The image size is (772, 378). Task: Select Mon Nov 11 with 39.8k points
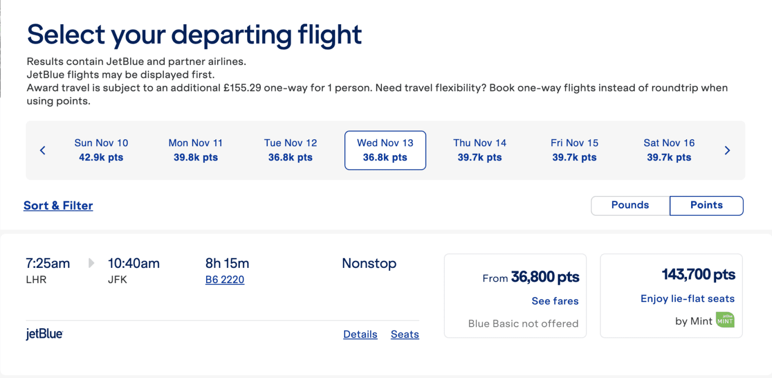pyautogui.click(x=196, y=150)
